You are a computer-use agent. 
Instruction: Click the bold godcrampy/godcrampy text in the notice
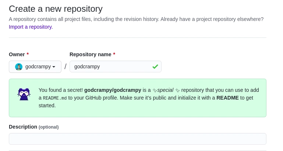[x=113, y=90]
